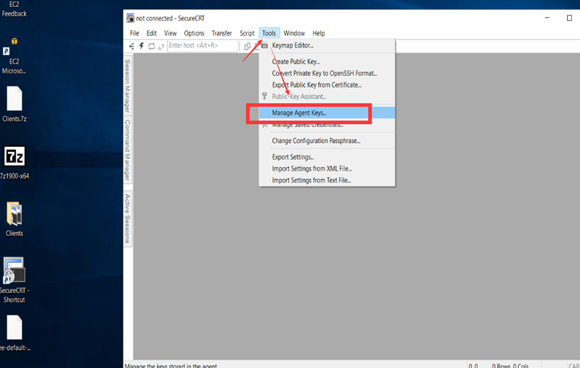This screenshot has height=368, width=580.
Task: Click the Enter host input field
Action: click(202, 46)
